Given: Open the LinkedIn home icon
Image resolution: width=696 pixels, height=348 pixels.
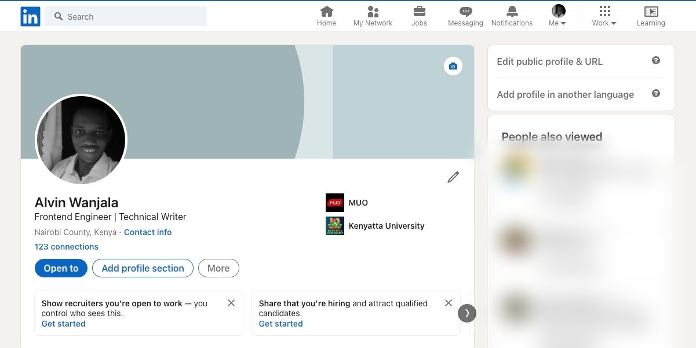Looking at the screenshot, I should coord(326,14).
